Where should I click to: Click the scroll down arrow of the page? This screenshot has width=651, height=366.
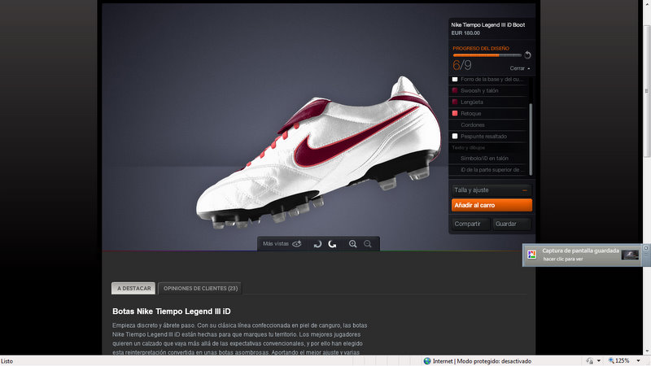[x=646, y=351]
